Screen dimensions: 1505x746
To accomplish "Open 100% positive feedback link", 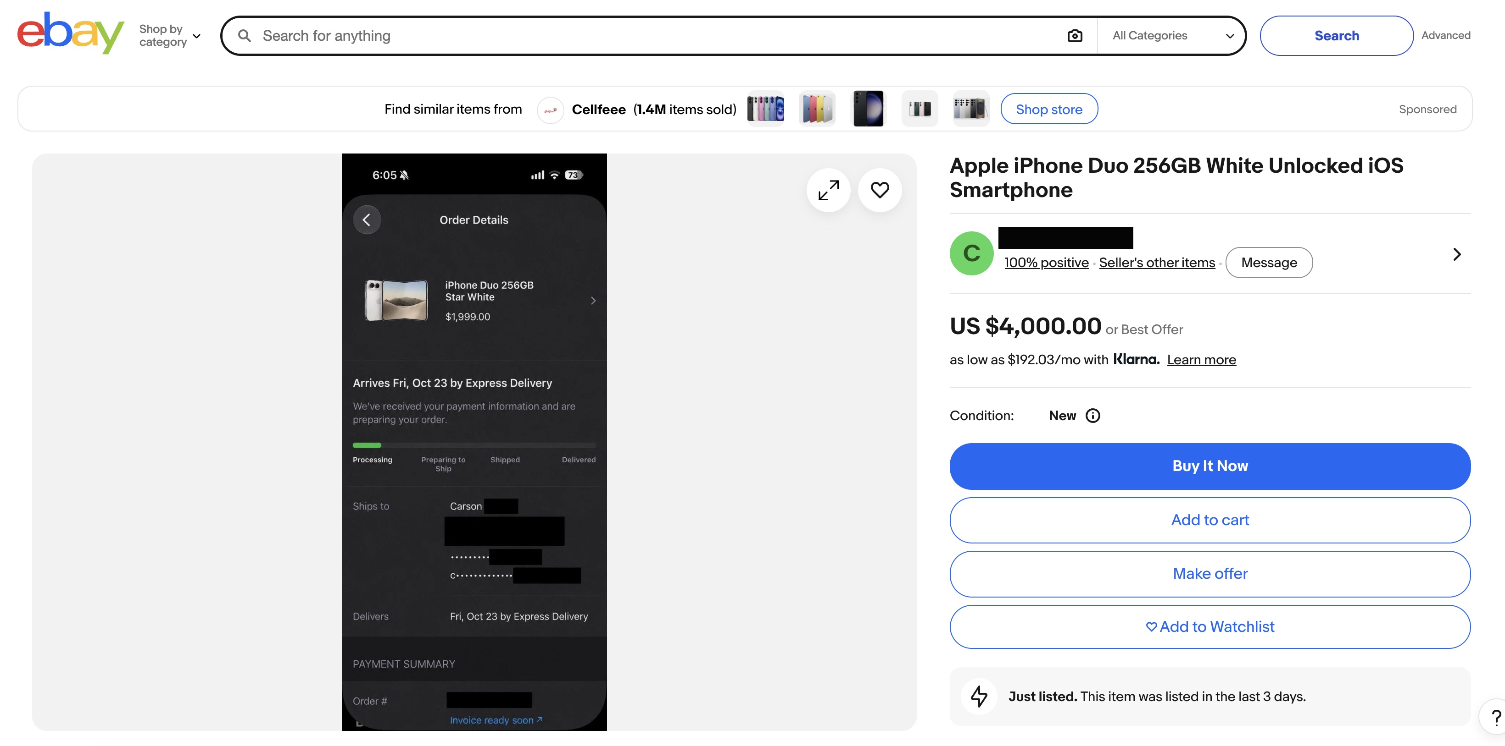I will (x=1046, y=263).
